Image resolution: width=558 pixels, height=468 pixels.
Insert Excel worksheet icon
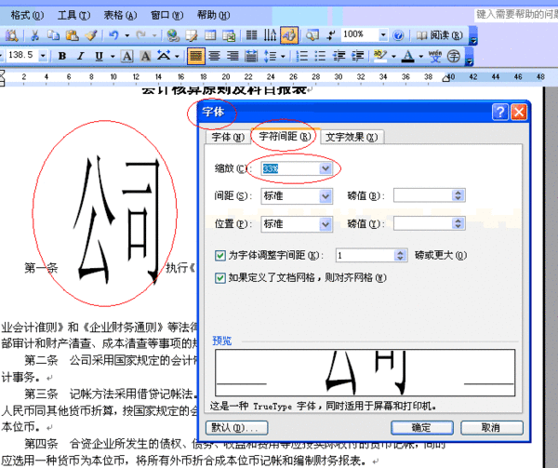(x=229, y=35)
